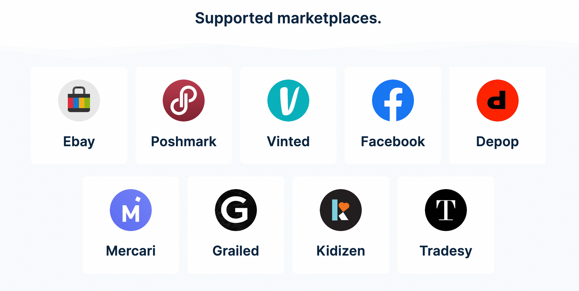
Task: Click the Vinted logo icon
Action: pyautogui.click(x=288, y=100)
